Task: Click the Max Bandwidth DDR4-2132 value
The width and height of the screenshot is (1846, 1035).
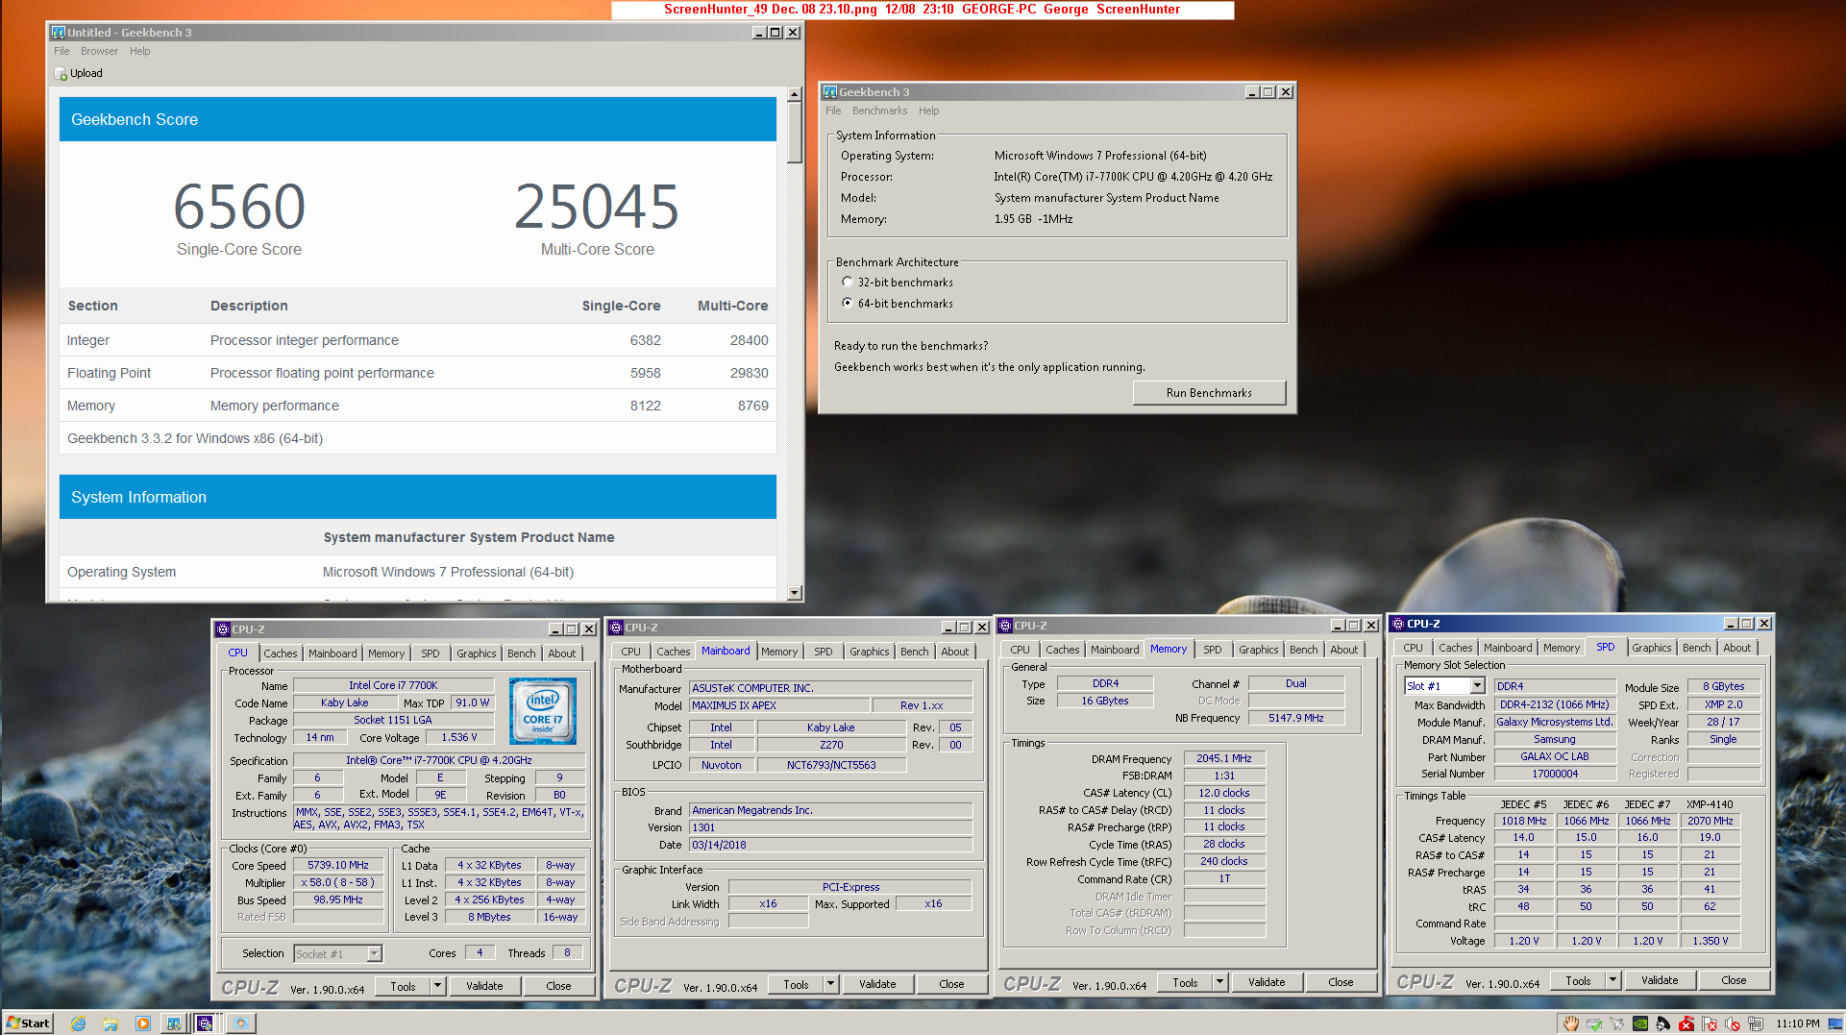Action: (1554, 704)
